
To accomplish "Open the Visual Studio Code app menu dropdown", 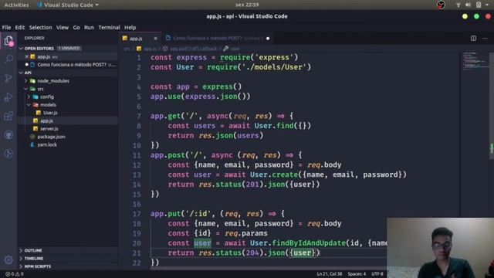I will [68, 5].
